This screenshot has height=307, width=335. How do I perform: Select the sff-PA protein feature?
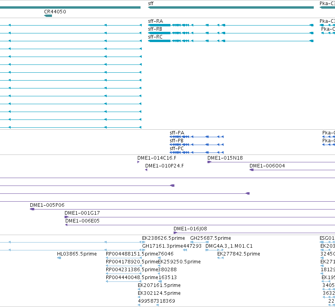coord(196,137)
